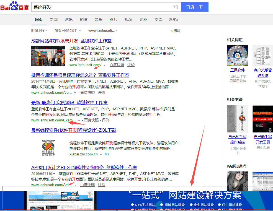Expand arrow beside www.lanhusoft.com/ URL
The image size is (273, 211).
pos(104,65)
